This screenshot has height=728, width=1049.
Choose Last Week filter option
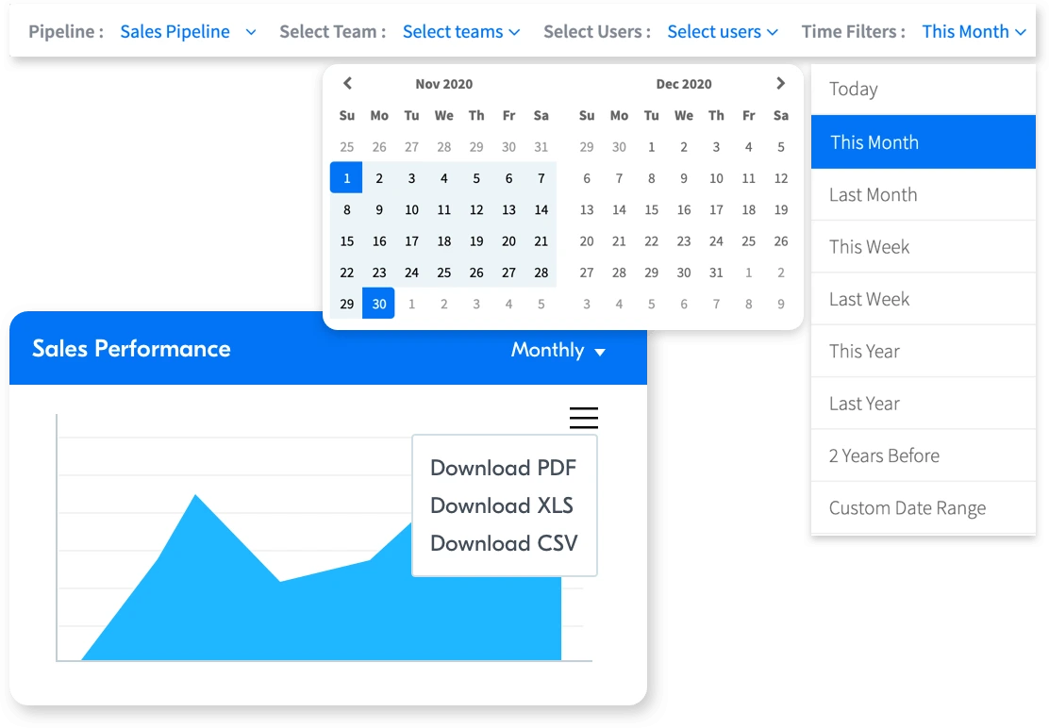924,299
